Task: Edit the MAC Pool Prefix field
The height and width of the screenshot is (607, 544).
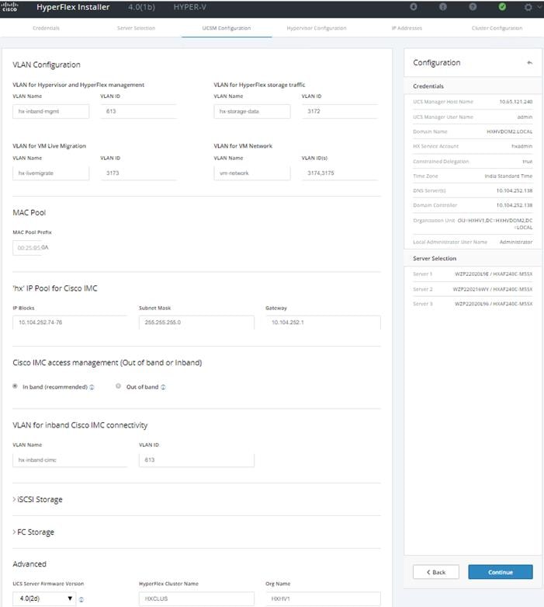Action: [32, 248]
